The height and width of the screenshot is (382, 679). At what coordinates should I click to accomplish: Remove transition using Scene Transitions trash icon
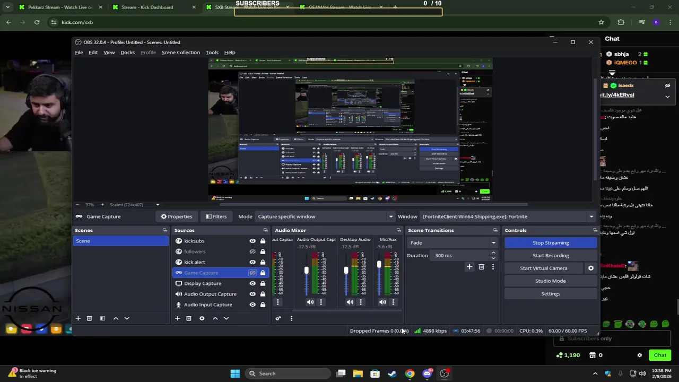click(482, 267)
